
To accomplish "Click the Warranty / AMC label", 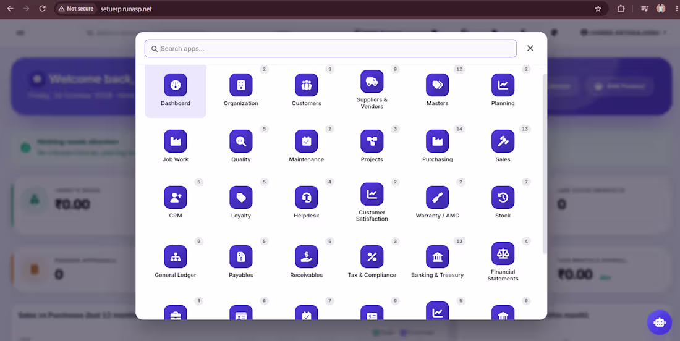I will coord(437,216).
